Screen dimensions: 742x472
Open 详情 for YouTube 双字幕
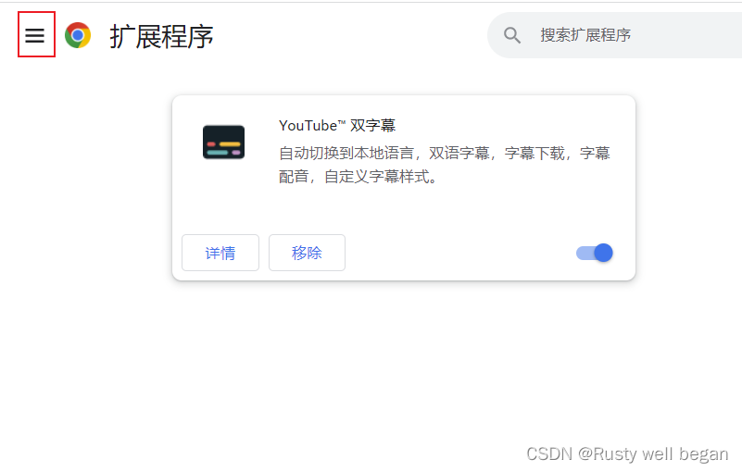click(220, 253)
